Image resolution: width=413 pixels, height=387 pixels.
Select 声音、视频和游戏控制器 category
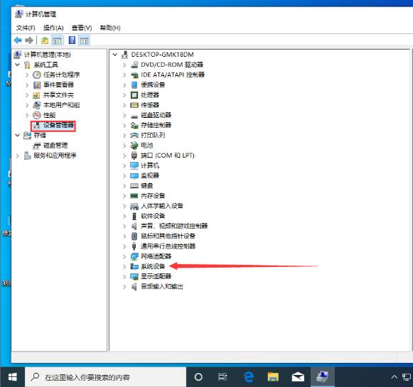[174, 226]
